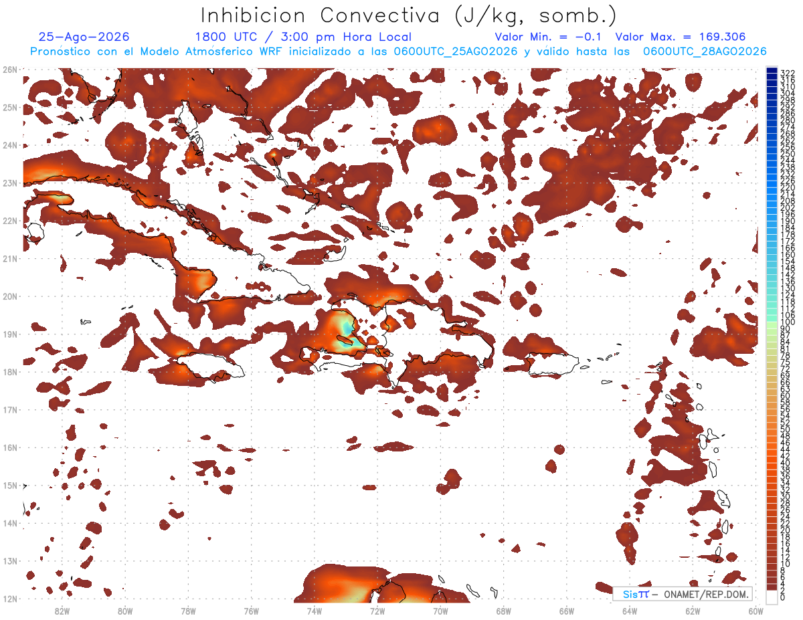
Task: Click the 76W longitude label
Action: pos(252,611)
